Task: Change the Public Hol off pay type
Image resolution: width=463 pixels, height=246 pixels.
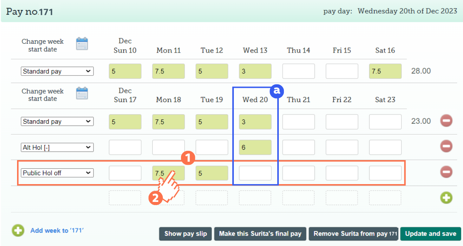Action: [x=57, y=173]
